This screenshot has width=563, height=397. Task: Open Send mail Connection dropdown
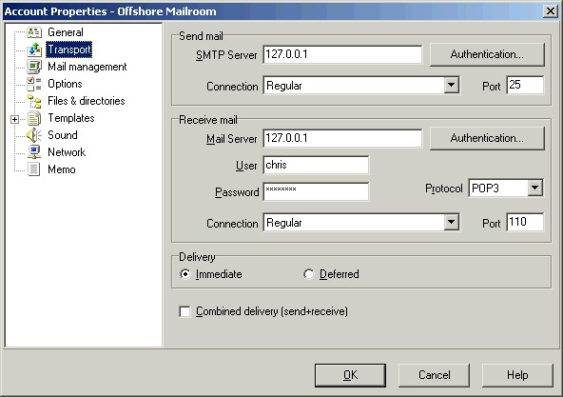(452, 86)
